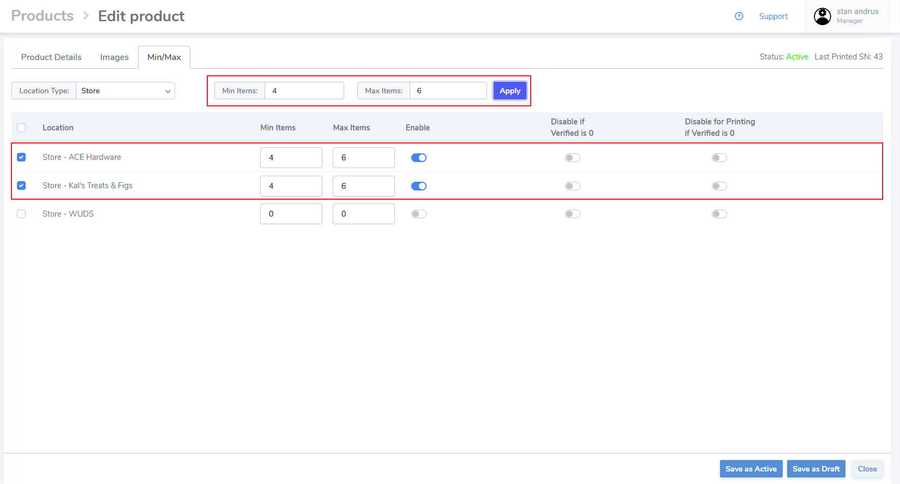This screenshot has width=900, height=484.
Task: Click the help question mark icon
Action: coord(739,16)
